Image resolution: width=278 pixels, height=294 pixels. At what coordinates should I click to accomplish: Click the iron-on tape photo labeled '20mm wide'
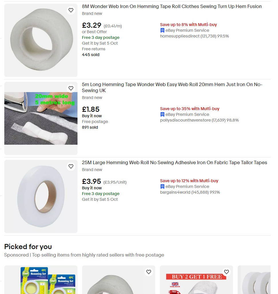(41, 118)
